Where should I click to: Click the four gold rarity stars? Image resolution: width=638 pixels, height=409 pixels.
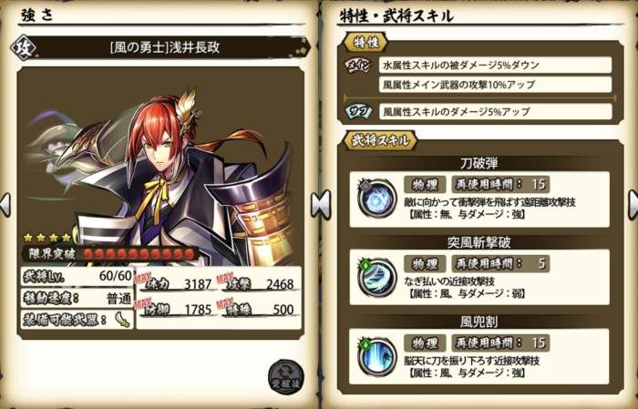[x=47, y=238]
